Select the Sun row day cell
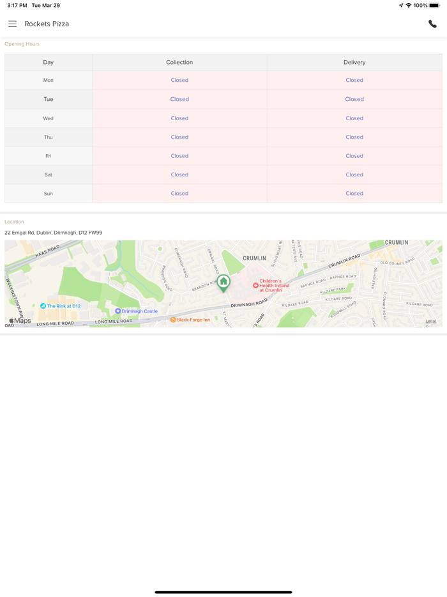 point(49,194)
